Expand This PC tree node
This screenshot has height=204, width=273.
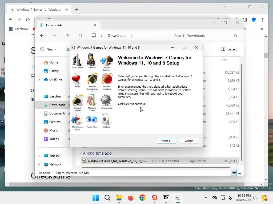39,156
